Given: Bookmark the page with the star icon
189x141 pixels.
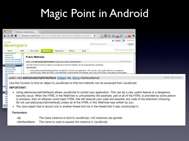Looking at the screenshot, I should (97, 36).
